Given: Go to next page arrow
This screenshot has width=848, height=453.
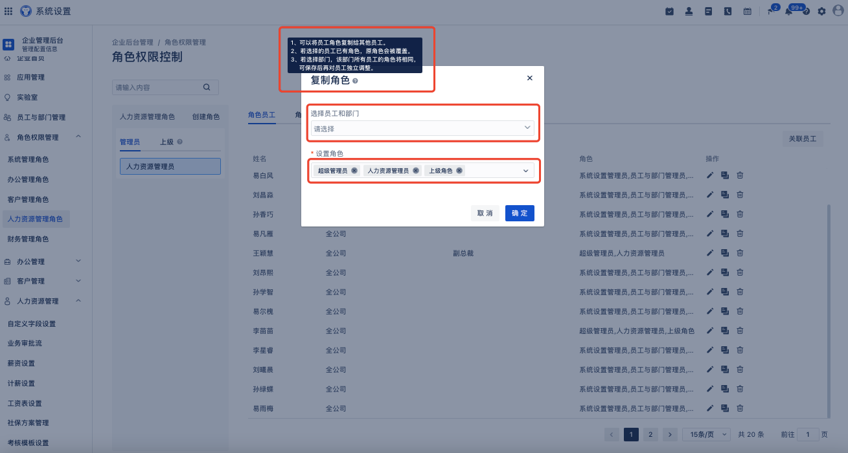Looking at the screenshot, I should coord(670,434).
